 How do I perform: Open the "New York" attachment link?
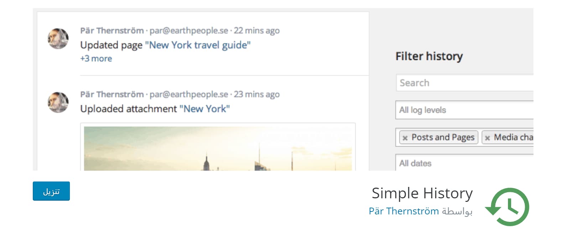click(x=204, y=109)
